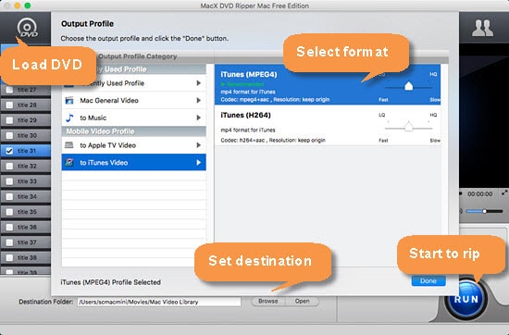Screen dimensions: 509x335
Task: Click the macOS green fullscreen window button
Action: click(28, 6)
